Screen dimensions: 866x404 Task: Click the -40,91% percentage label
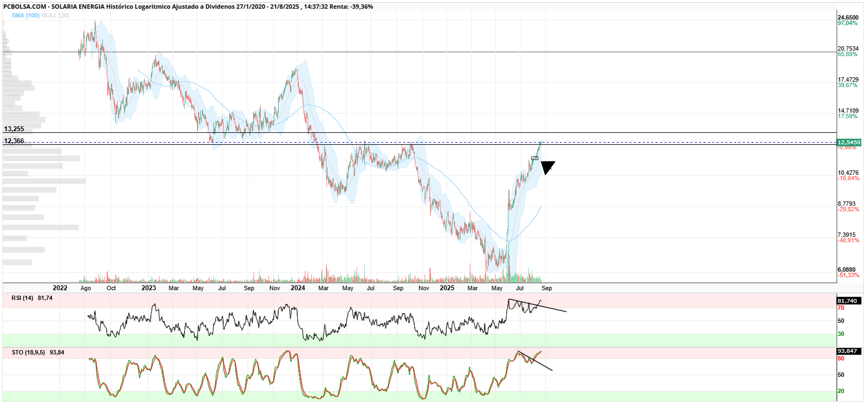point(849,241)
